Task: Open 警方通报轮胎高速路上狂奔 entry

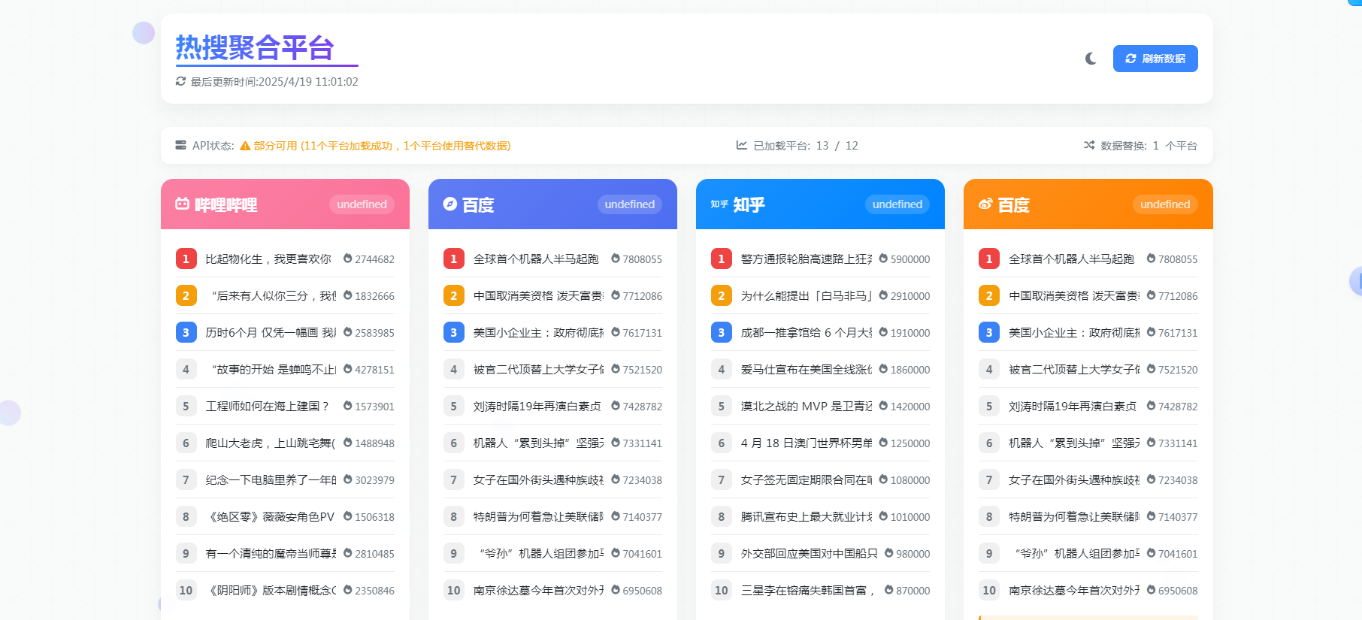Action: tap(807, 259)
